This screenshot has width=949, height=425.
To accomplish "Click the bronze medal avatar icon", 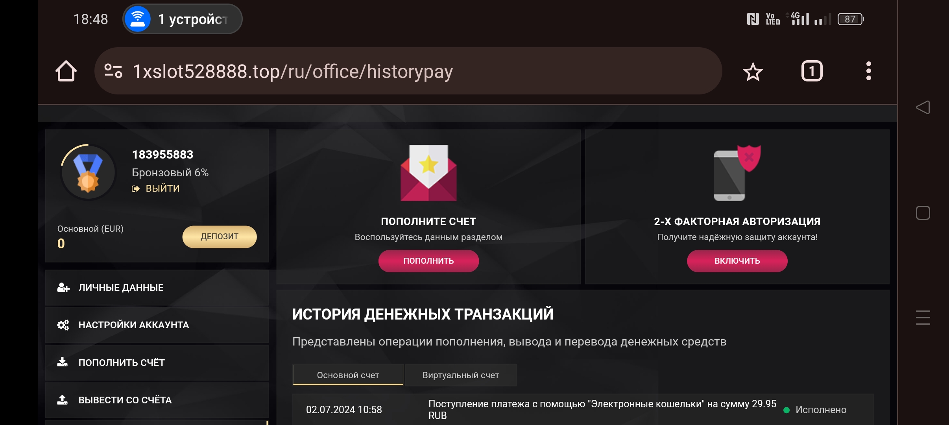I will click(88, 172).
